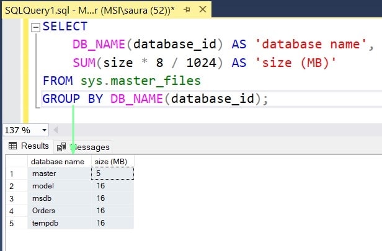This screenshot has width=382, height=251.
Task: Click the FROM keyword
Action: (58, 81)
